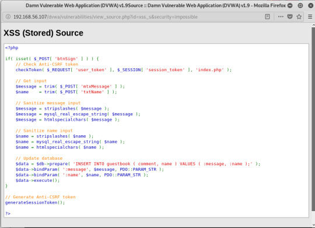This screenshot has width=315, height=228.
Task: Click the scrollbar down arrow
Action: tap(313, 225)
